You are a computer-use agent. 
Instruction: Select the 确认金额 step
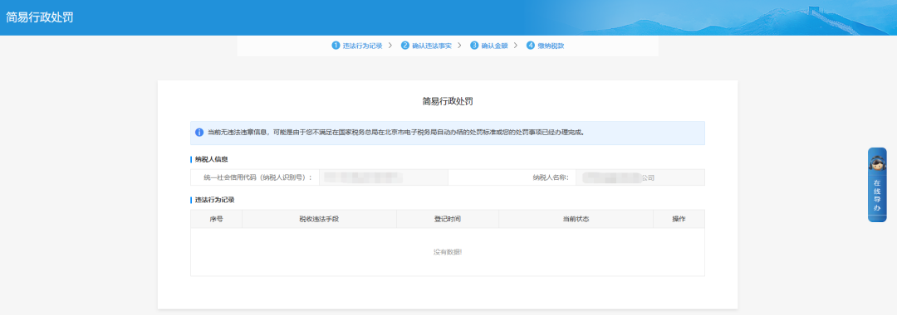tap(494, 46)
